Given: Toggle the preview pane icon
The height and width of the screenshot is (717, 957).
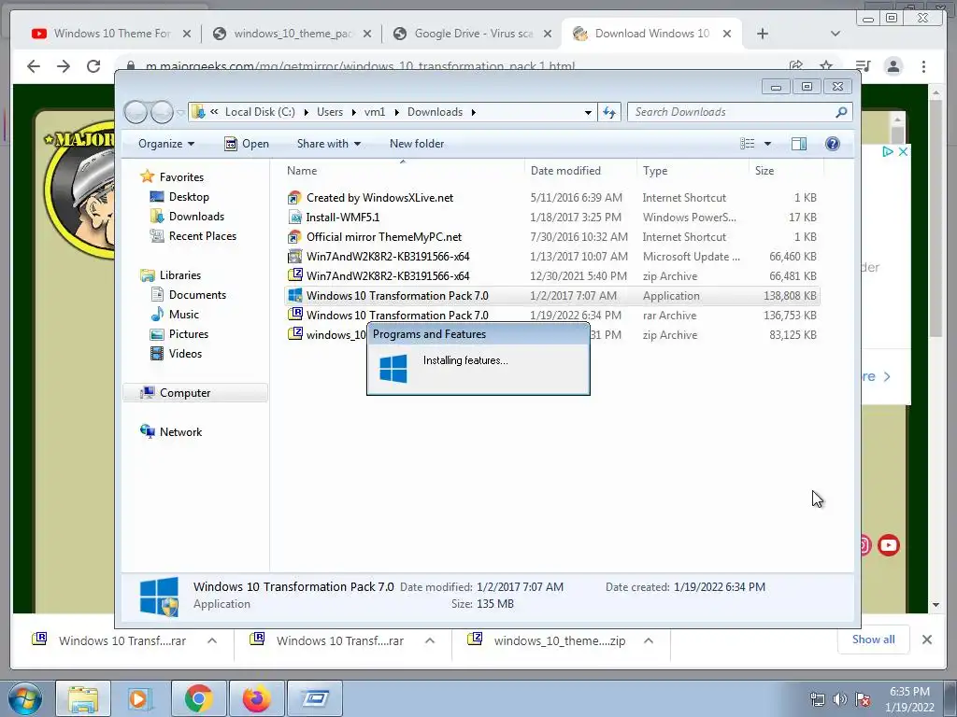Looking at the screenshot, I should pos(798,144).
